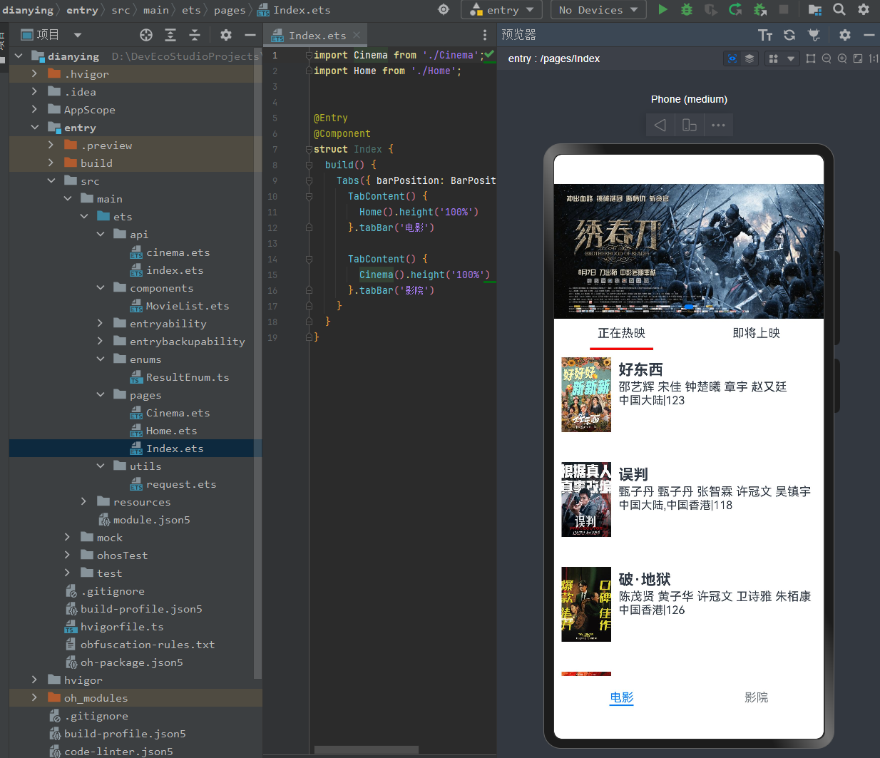The image size is (880, 758).
Task: Open the No Devices dropdown
Action: [598, 10]
